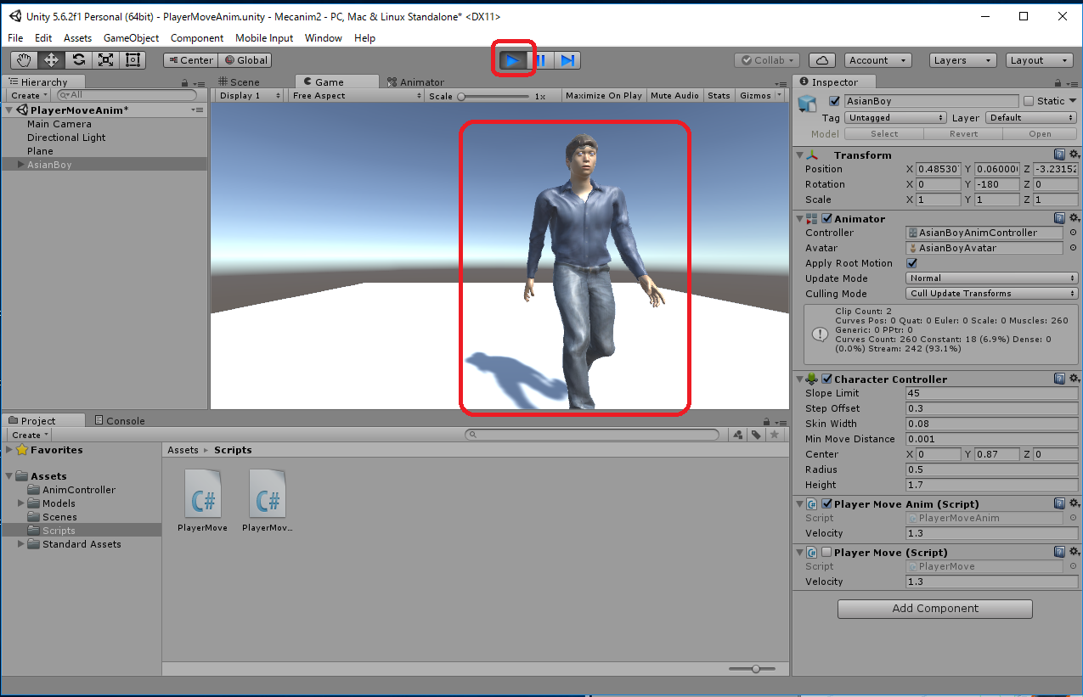Open the cloud services icon
Viewport: 1083px width, 697px height.
pos(821,60)
